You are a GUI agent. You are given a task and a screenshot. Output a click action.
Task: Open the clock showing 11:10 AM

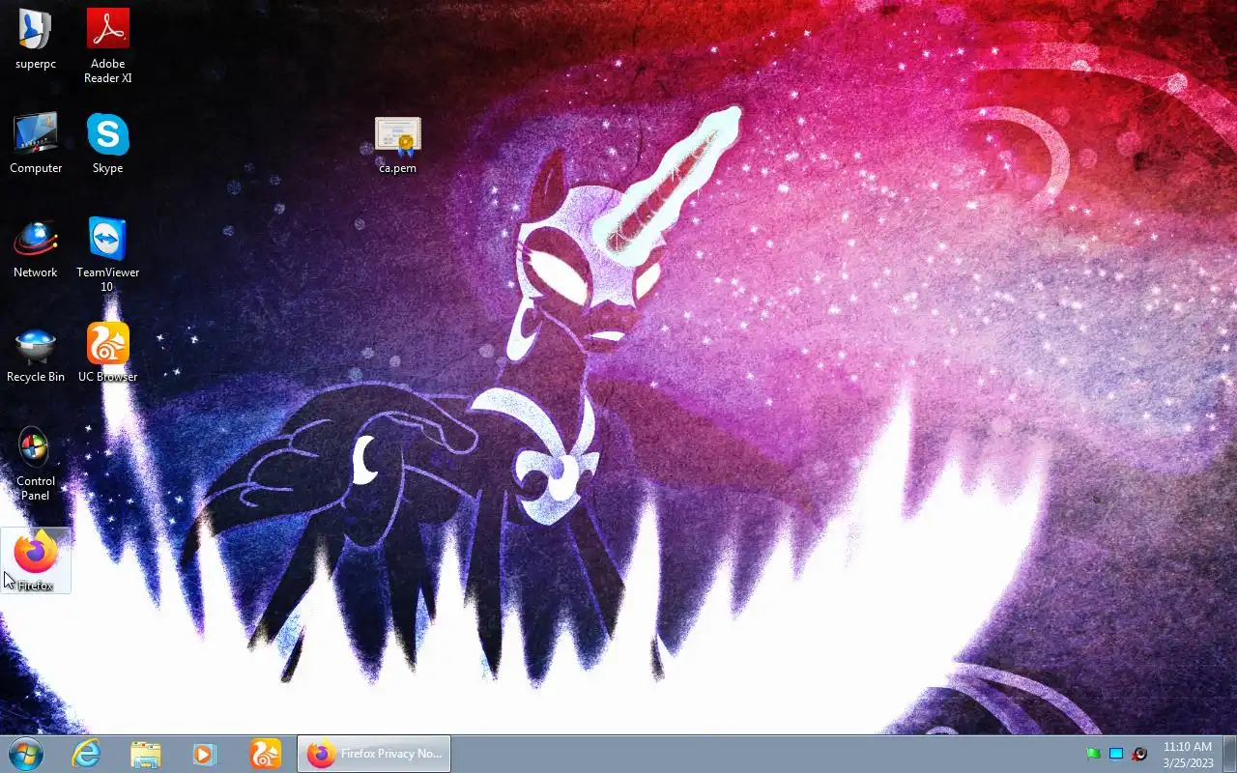(1188, 754)
